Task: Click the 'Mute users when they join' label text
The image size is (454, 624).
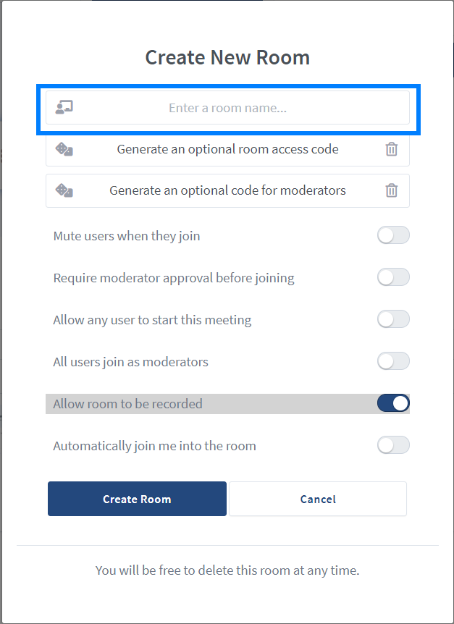Action: [127, 236]
